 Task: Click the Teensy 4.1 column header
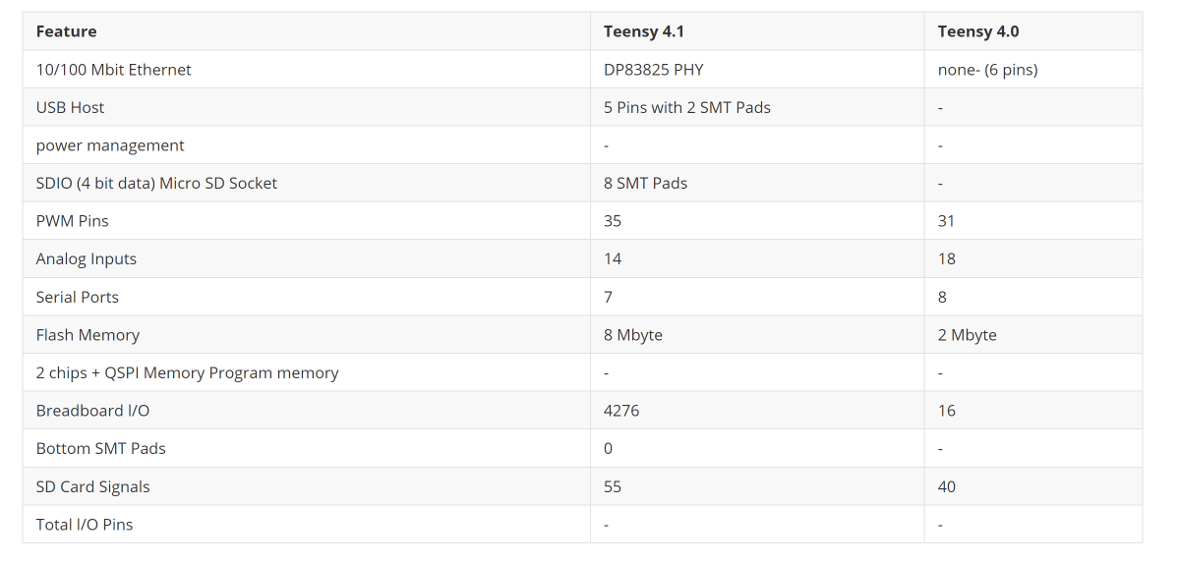(643, 31)
